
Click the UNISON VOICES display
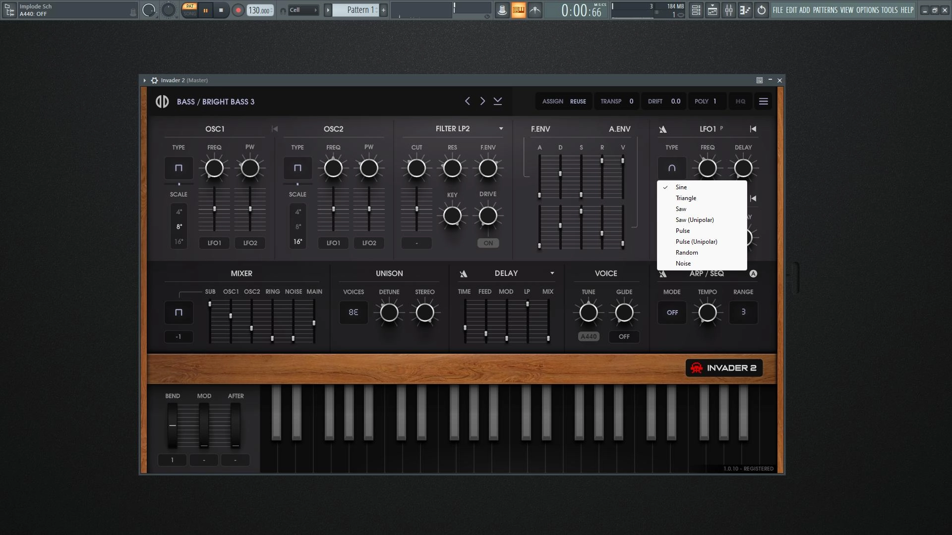(354, 313)
